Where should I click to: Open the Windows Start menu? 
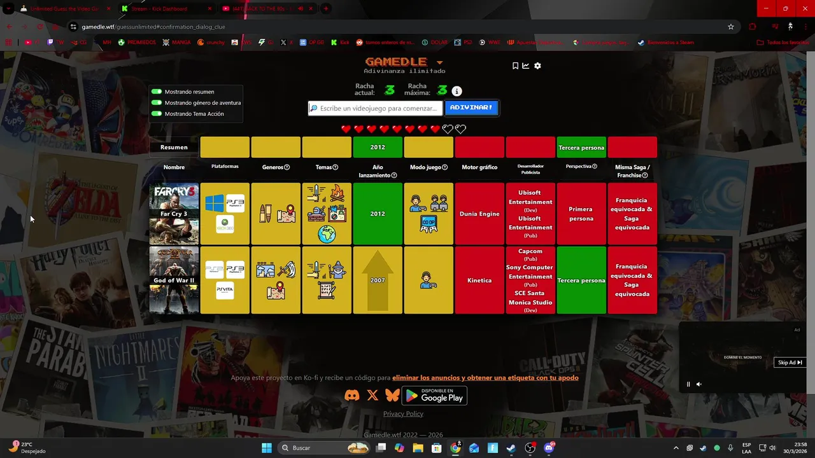266,448
